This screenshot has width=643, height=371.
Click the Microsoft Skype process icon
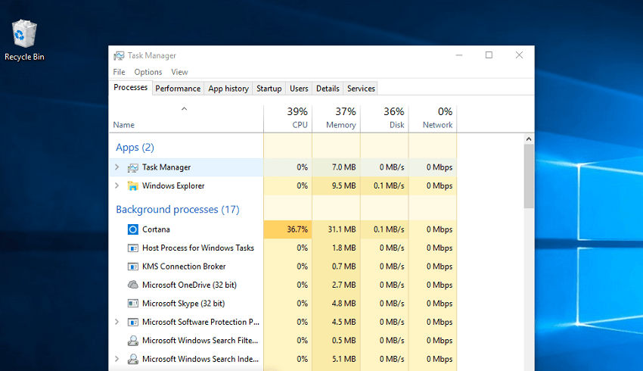coord(133,304)
